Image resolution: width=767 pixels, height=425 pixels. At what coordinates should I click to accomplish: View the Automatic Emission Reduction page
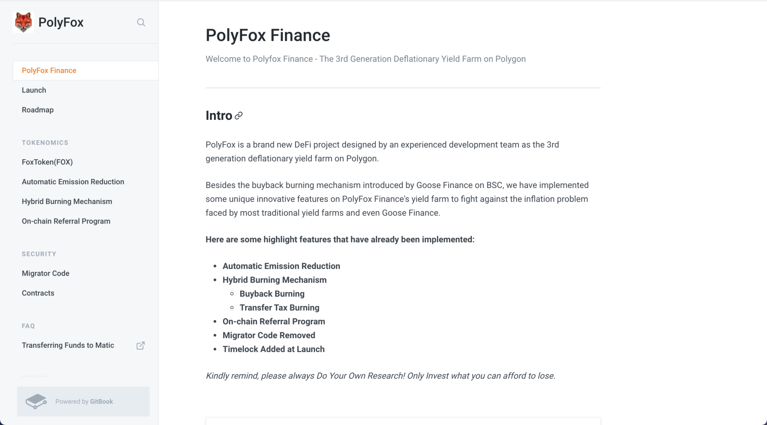(x=73, y=182)
